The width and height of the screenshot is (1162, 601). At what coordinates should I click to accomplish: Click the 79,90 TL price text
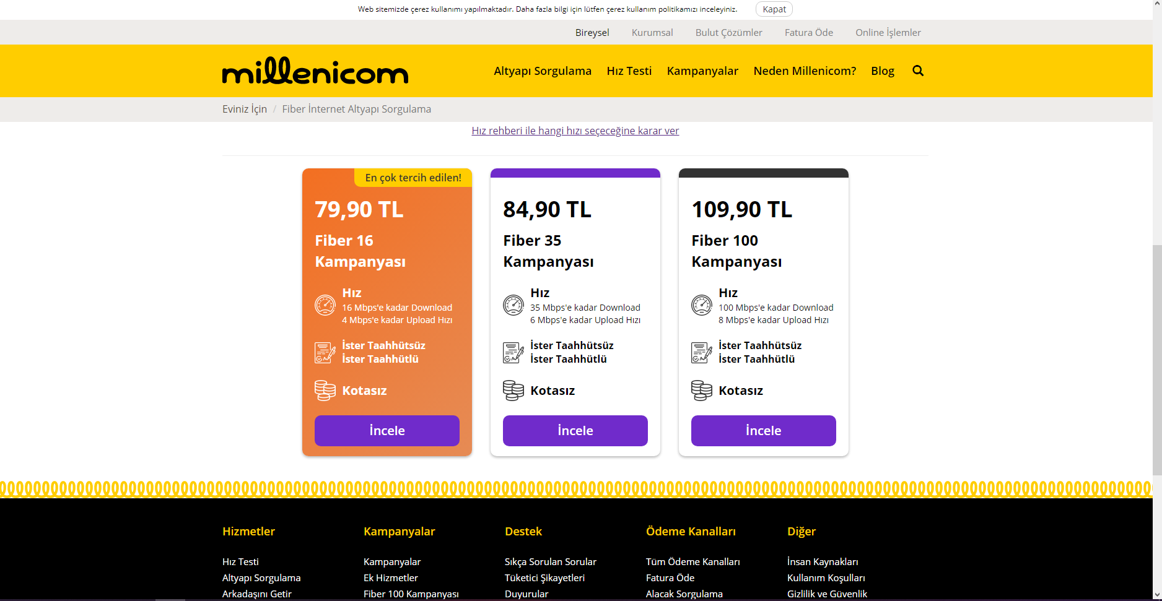(x=359, y=209)
